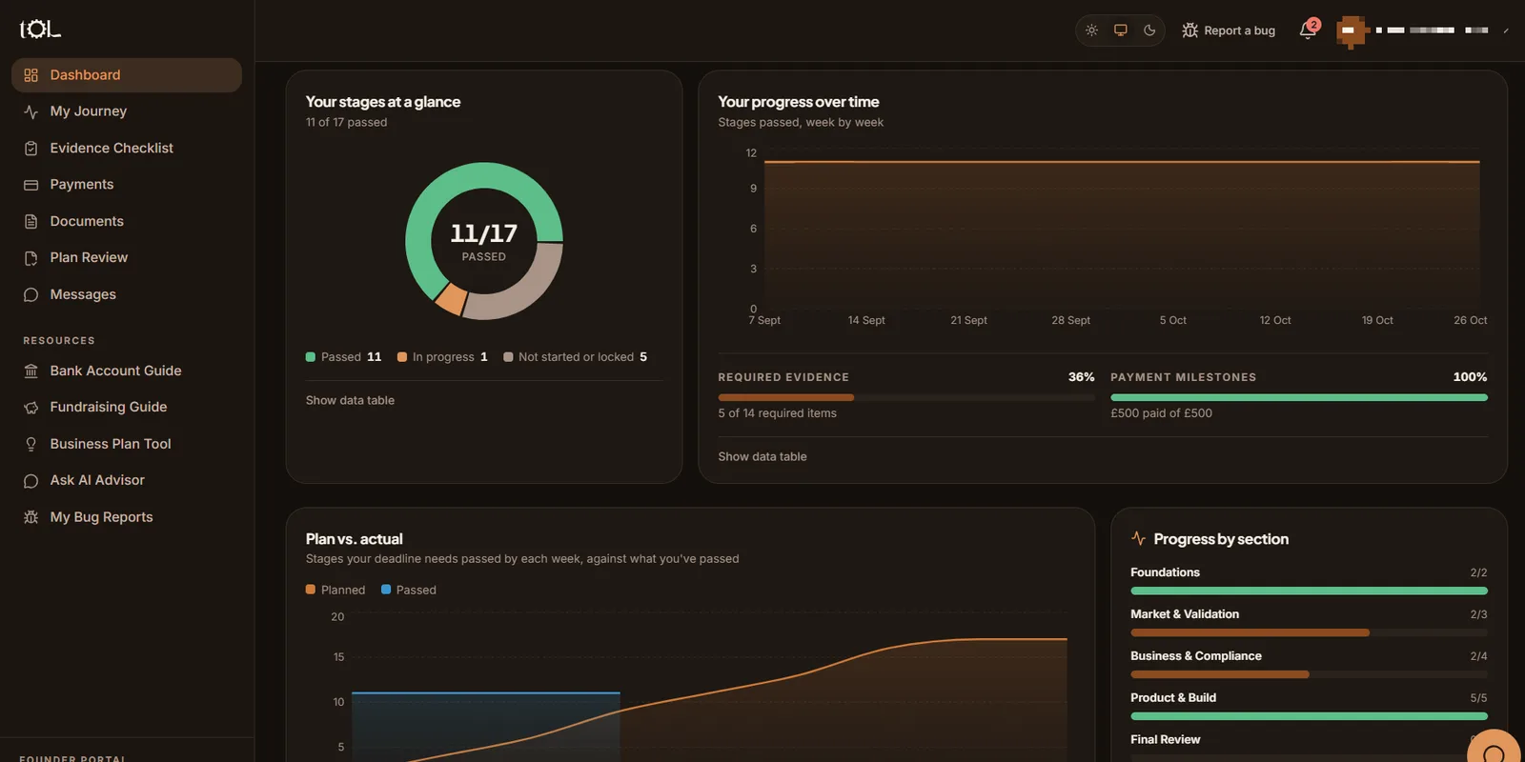1525x762 pixels.
Task: Open Documents section
Action: click(127, 221)
